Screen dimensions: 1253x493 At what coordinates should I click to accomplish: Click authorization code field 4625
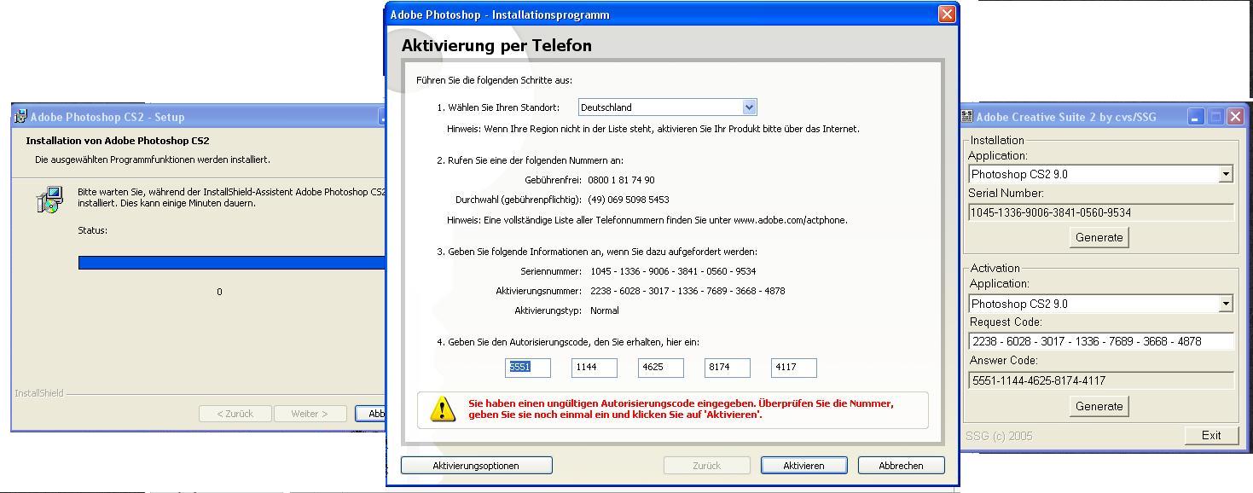[x=661, y=368]
